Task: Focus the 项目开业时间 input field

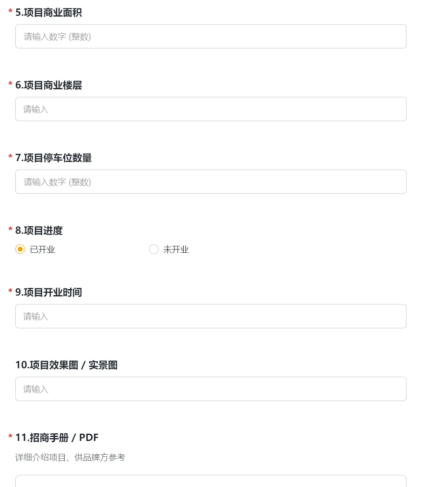Action: point(211,316)
